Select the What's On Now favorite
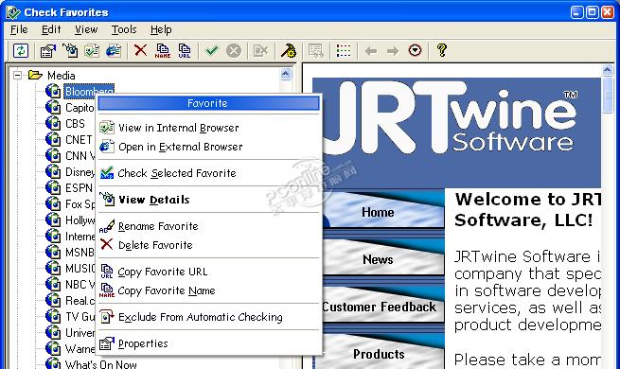620x369 pixels. (101, 364)
